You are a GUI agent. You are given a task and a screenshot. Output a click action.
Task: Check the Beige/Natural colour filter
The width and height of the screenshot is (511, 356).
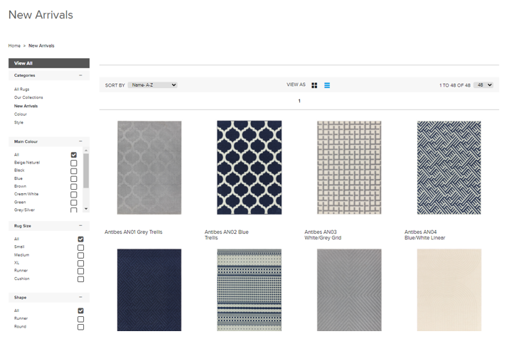(74, 163)
